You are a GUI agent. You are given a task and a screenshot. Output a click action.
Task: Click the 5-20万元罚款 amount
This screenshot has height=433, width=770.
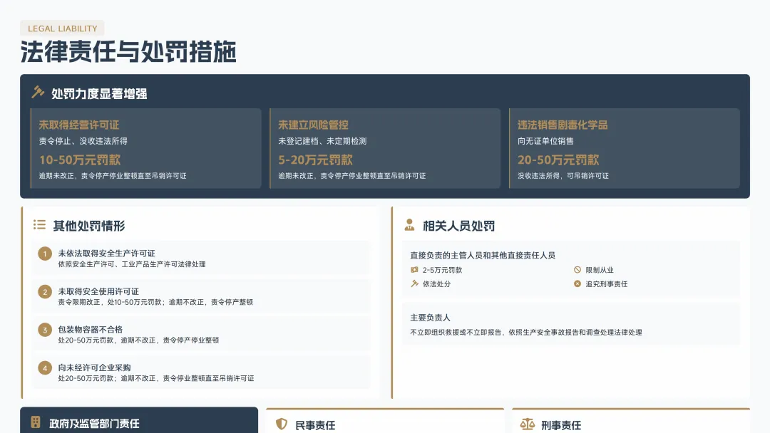(315, 160)
